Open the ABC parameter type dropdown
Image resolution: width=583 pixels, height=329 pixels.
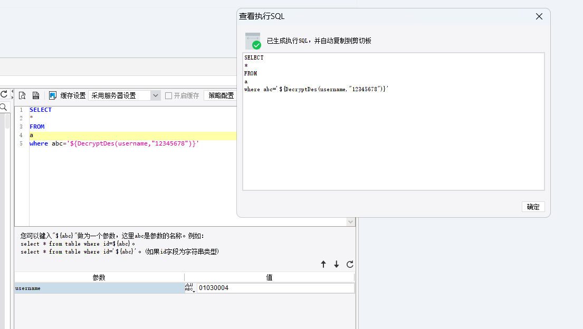189,288
